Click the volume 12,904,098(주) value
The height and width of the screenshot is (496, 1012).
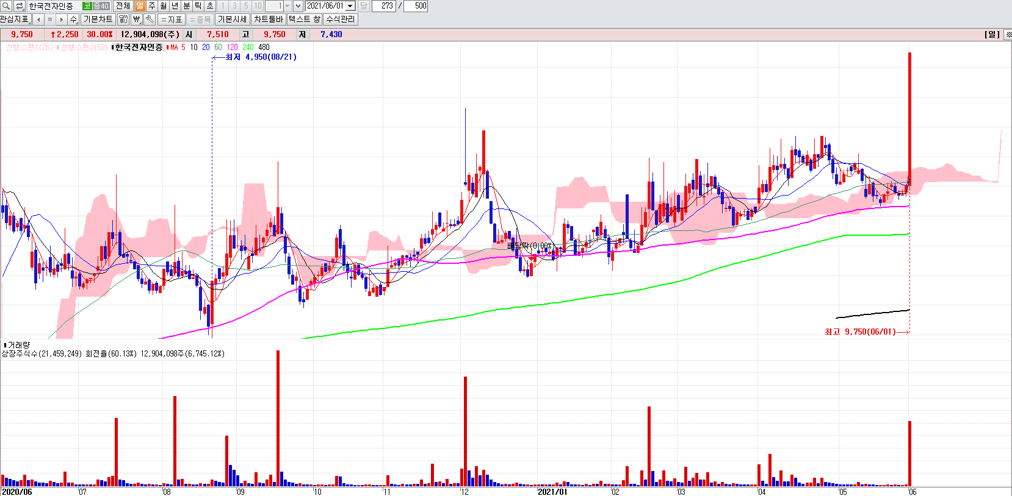pyautogui.click(x=150, y=35)
